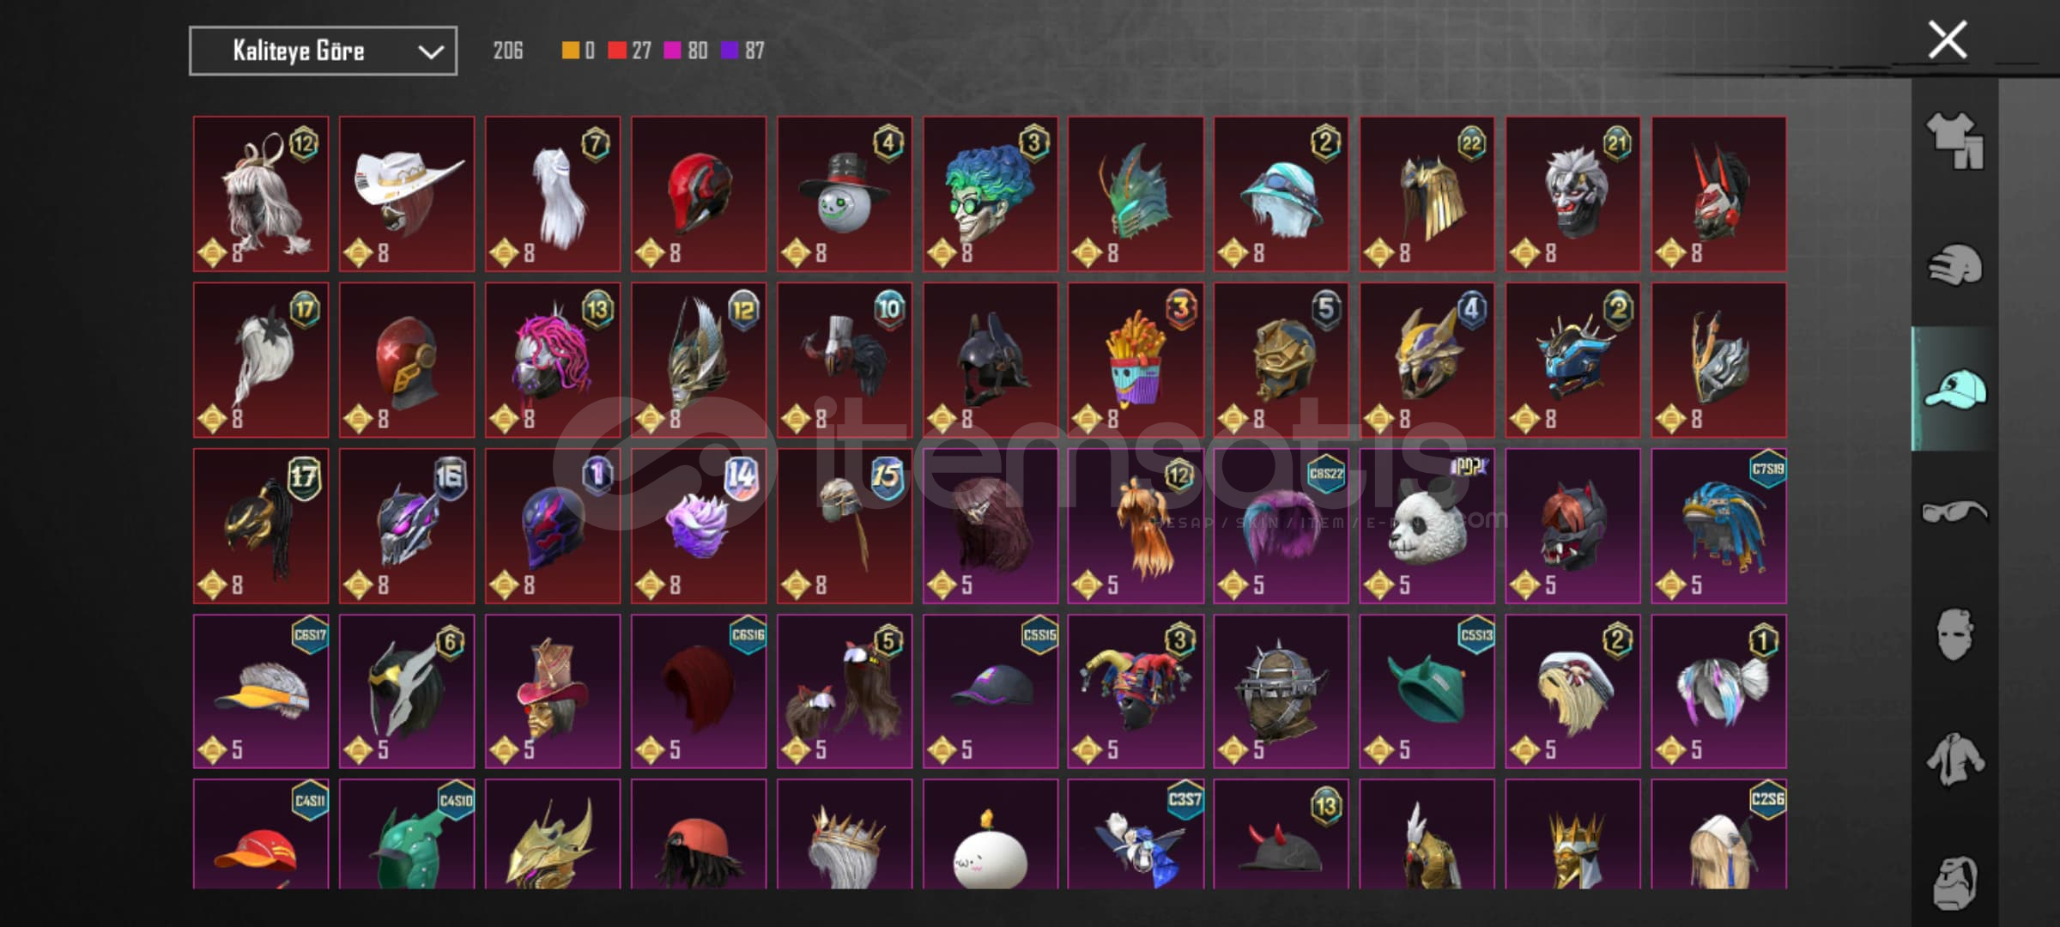Open the Kaliteye Göre sort dropdown
The height and width of the screenshot is (927, 2060).
point(323,51)
